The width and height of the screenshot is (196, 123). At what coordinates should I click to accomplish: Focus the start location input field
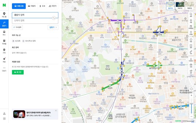(x=35, y=15)
